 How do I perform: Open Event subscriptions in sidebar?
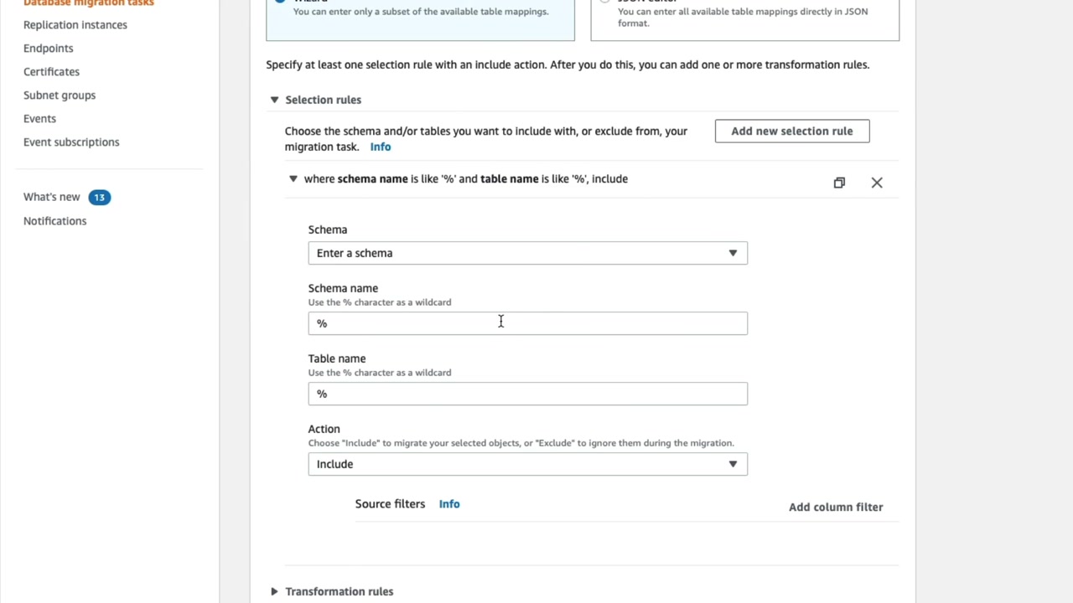[x=71, y=142]
